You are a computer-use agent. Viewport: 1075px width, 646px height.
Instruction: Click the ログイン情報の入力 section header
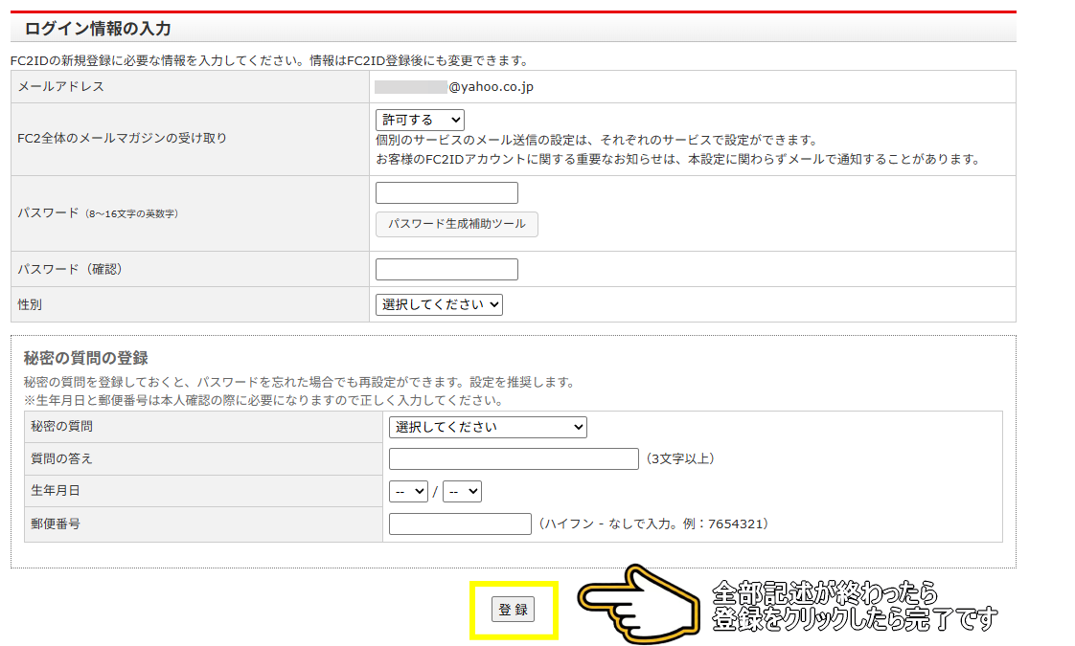[98, 29]
